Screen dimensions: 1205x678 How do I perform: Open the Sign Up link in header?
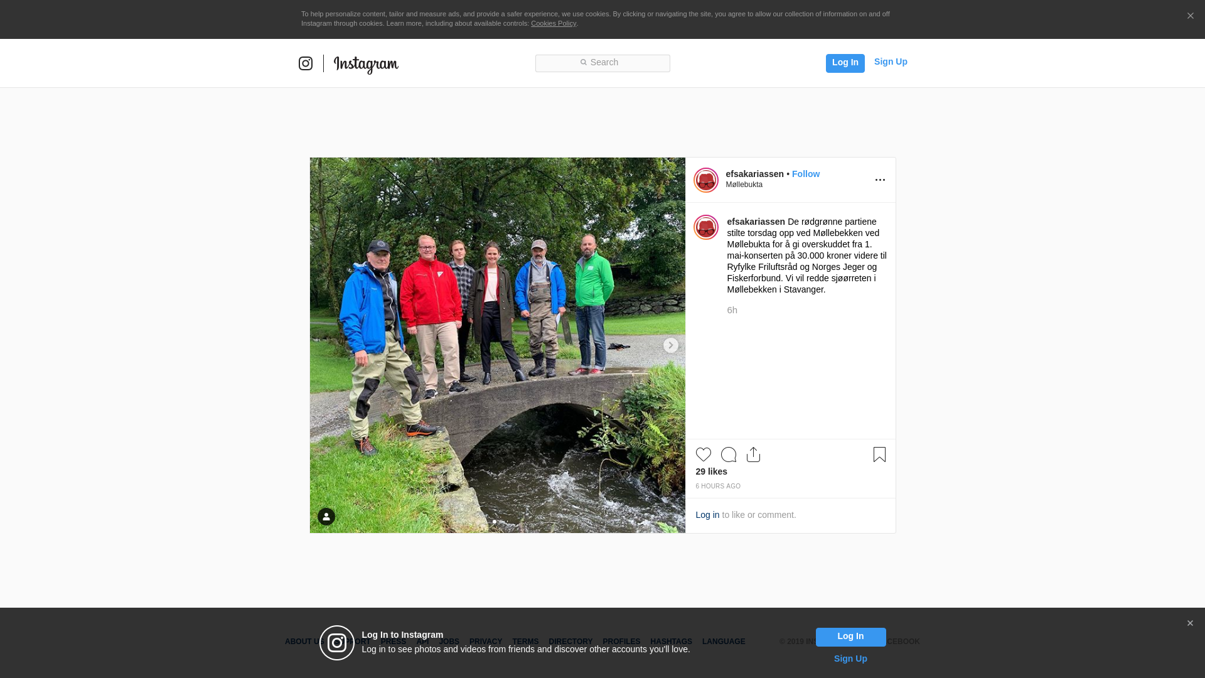891,62
